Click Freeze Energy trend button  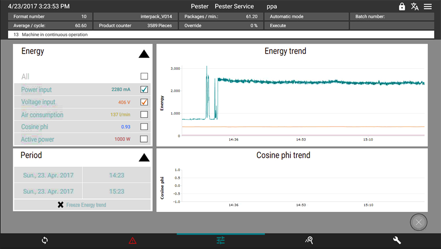82,205
